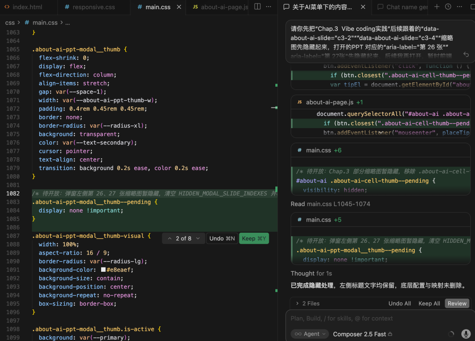Click the .about-ai-ppt-modal__thumb-visual selector line
The width and height of the screenshot is (475, 341).
point(91,236)
